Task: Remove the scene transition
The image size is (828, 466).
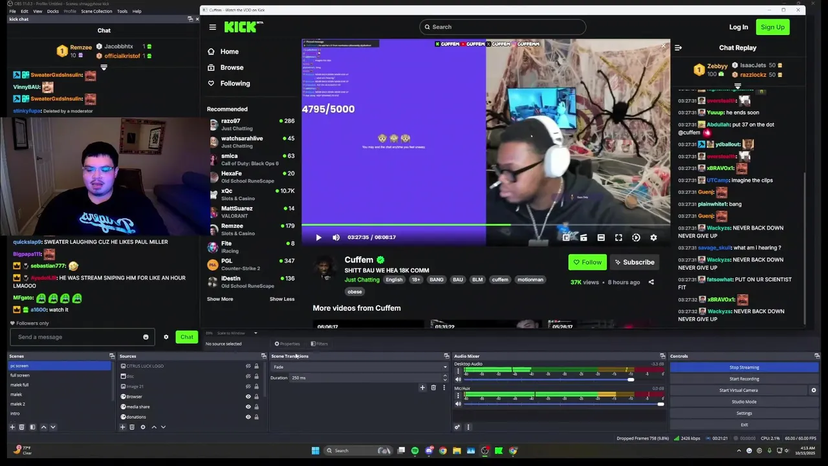Action: click(433, 388)
